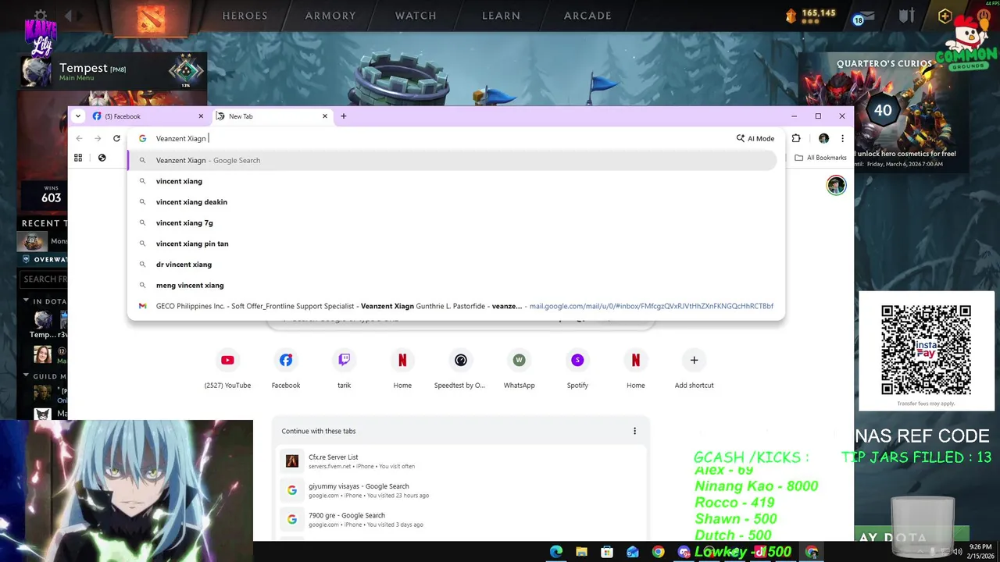Open the shield and sword armory icon
The width and height of the screenshot is (1000, 562).
click(x=906, y=16)
